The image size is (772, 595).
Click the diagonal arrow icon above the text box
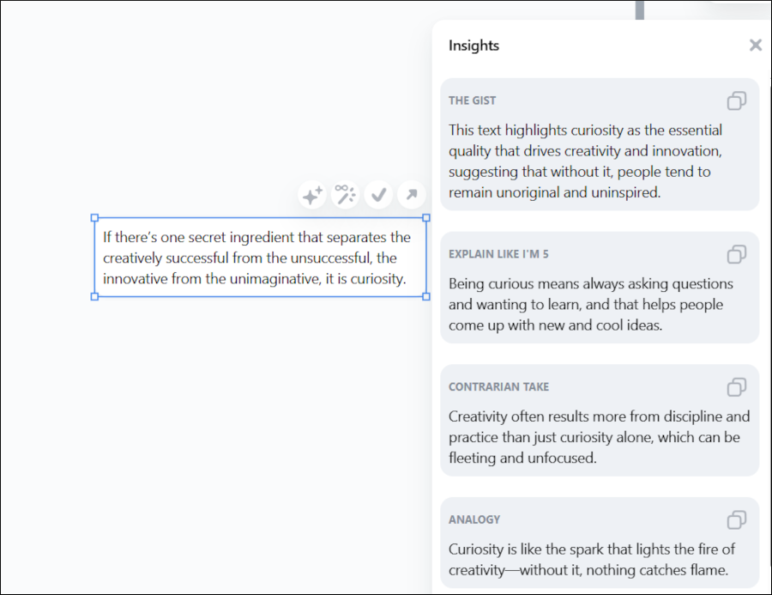[412, 195]
